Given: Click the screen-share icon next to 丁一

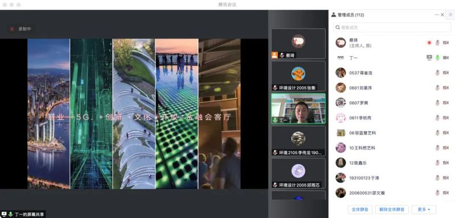Looking at the screenshot, I should click(429, 57).
